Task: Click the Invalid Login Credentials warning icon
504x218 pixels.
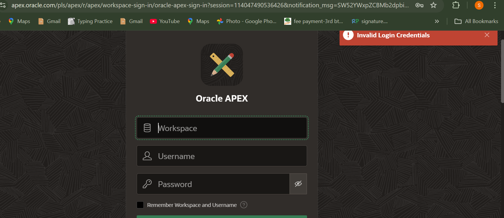Action: 348,35
